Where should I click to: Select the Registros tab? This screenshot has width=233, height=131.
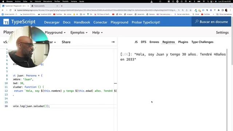pos(169,42)
